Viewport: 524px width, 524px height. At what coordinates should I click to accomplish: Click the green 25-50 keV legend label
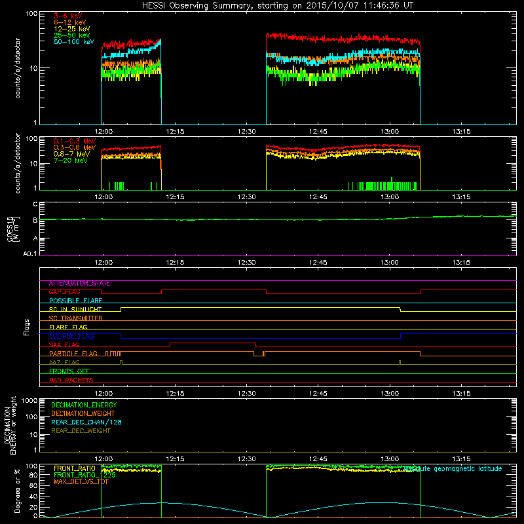(72, 35)
